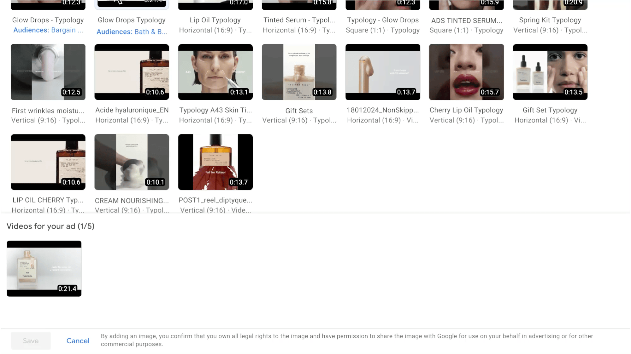
Task: Click the 'Gift Set Typology' title text
Action: [550, 110]
